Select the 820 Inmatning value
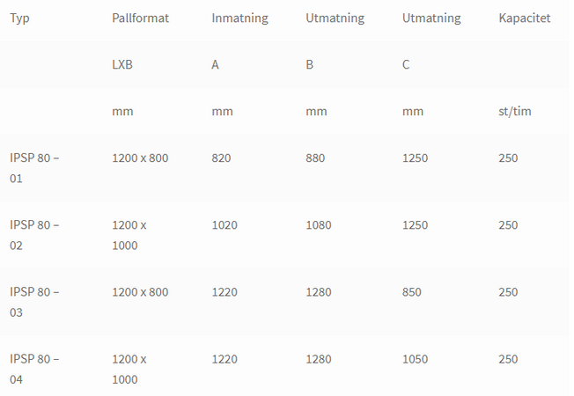 pos(221,158)
